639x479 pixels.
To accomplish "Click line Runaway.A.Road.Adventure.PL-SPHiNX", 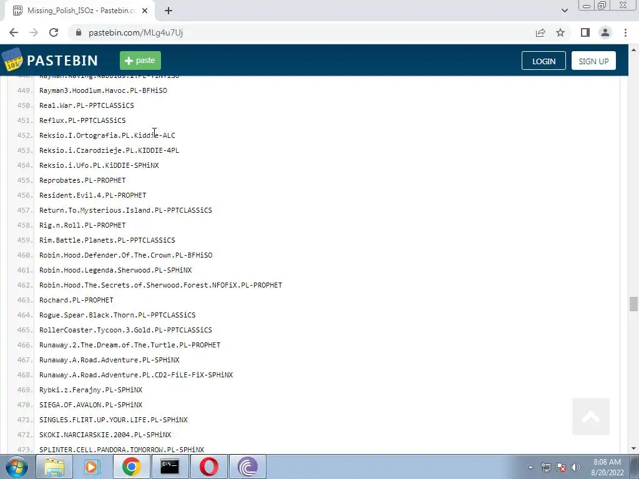I will point(109,360).
